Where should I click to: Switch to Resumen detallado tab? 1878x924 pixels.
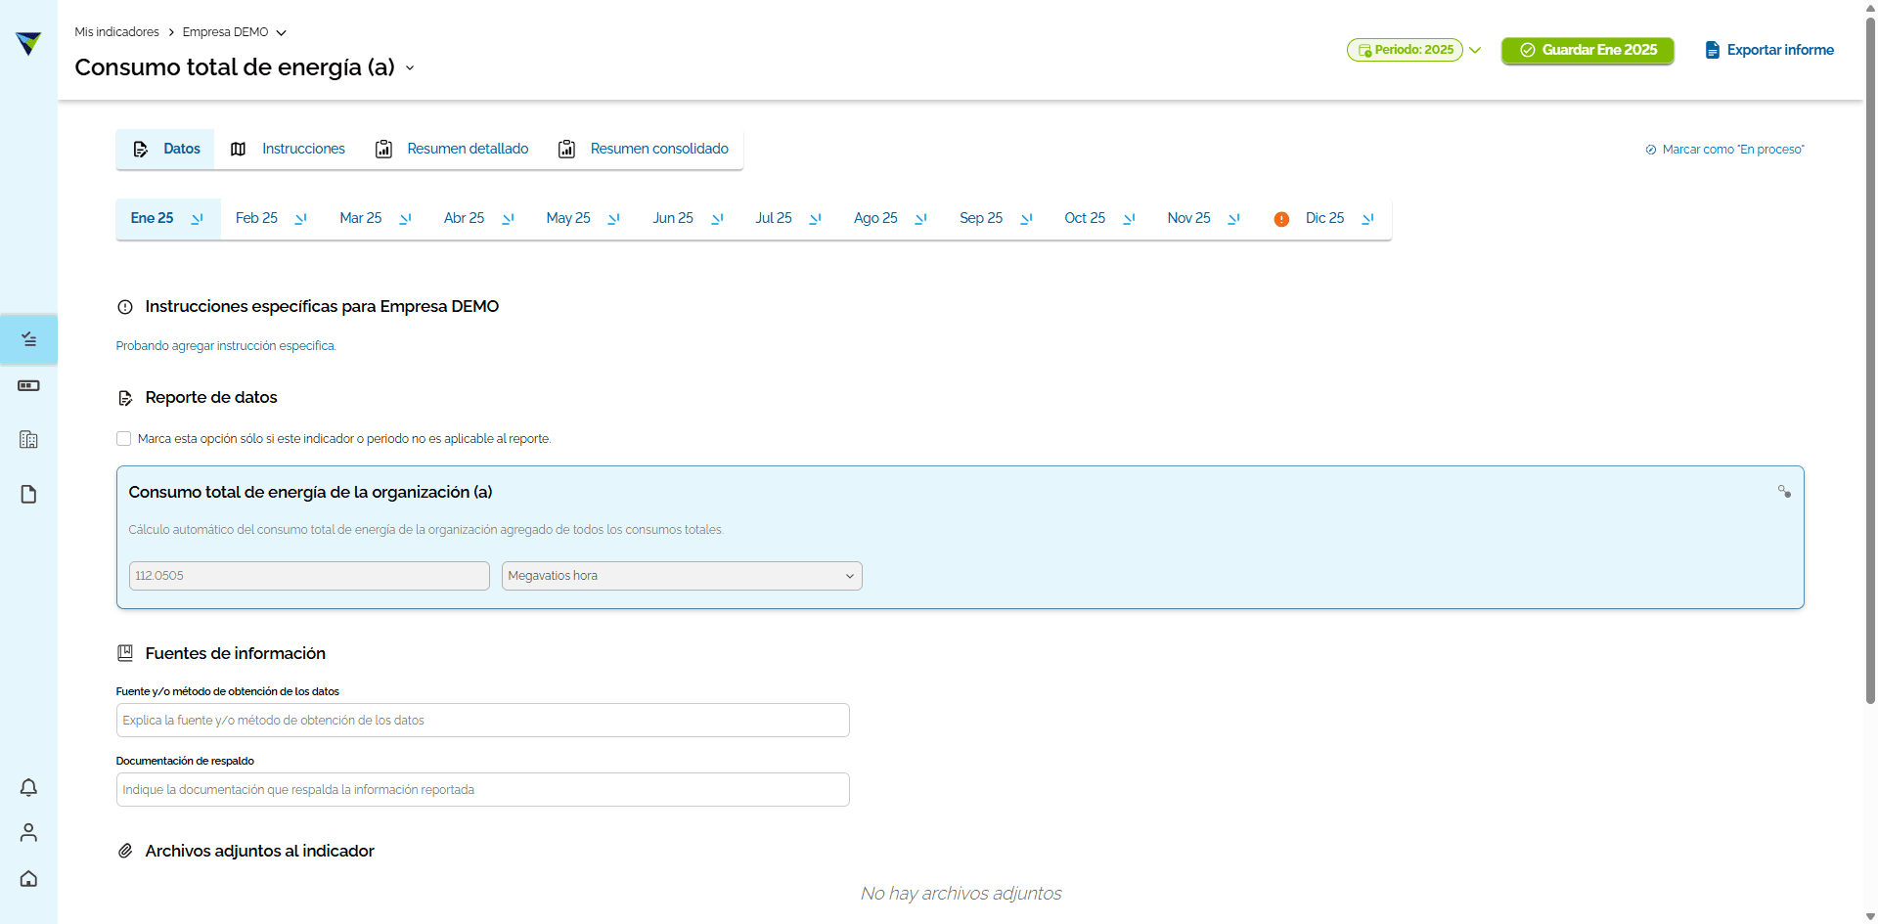tap(452, 149)
